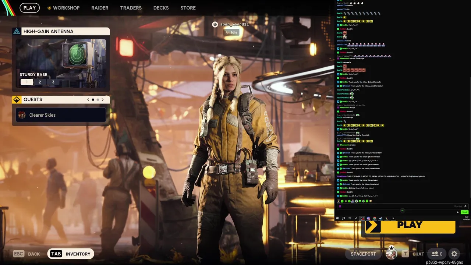471x265 pixels.
Task: Open the game settings gear
Action: (454, 254)
